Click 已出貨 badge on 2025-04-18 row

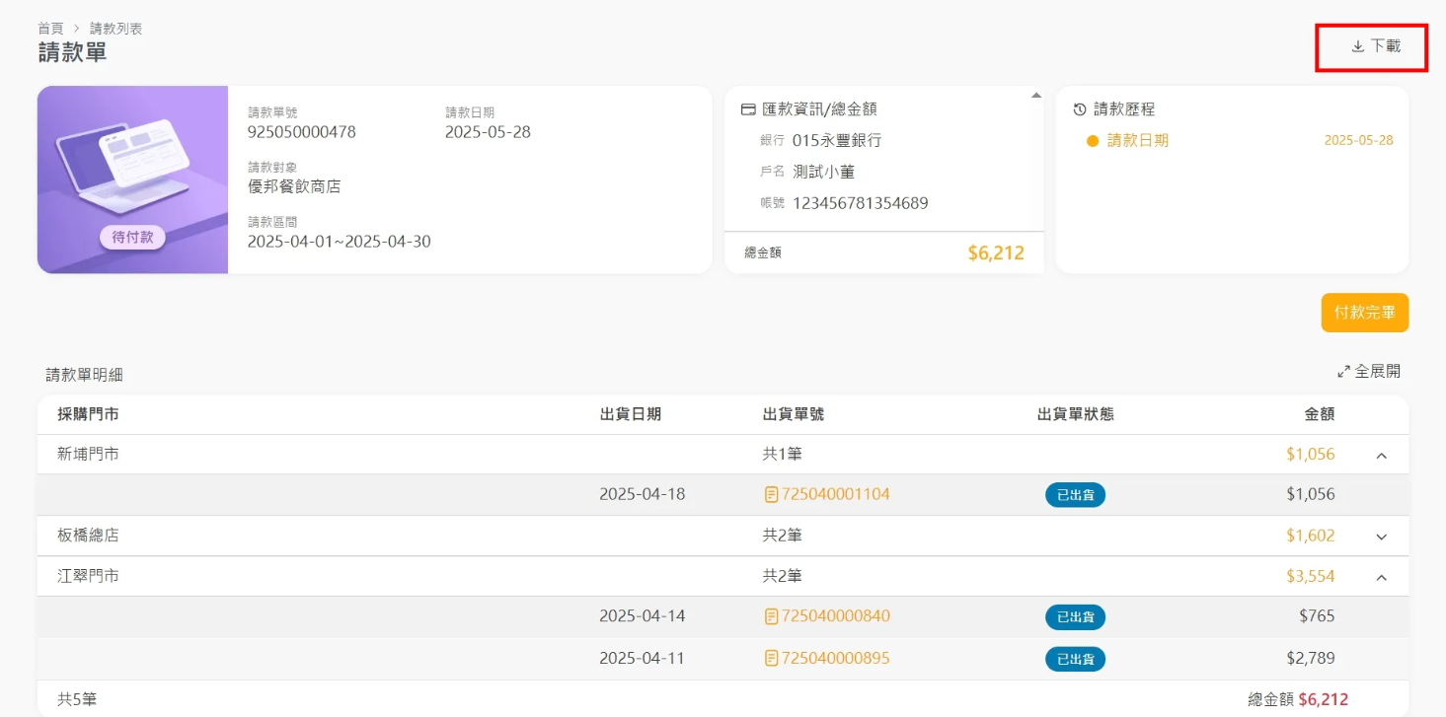click(1075, 495)
